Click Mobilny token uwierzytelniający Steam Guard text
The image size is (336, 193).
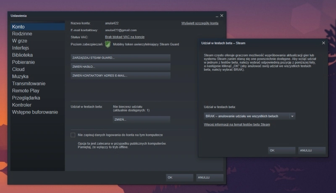[146, 44]
